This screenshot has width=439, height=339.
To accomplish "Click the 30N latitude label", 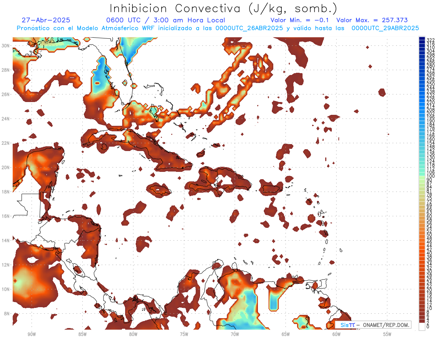I will tap(6, 45).
